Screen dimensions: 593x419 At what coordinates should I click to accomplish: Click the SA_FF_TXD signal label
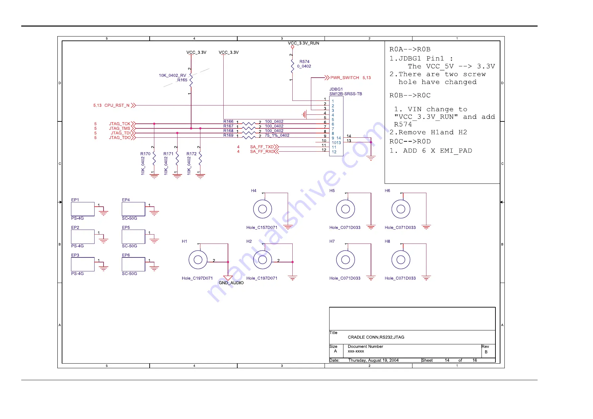pos(262,147)
